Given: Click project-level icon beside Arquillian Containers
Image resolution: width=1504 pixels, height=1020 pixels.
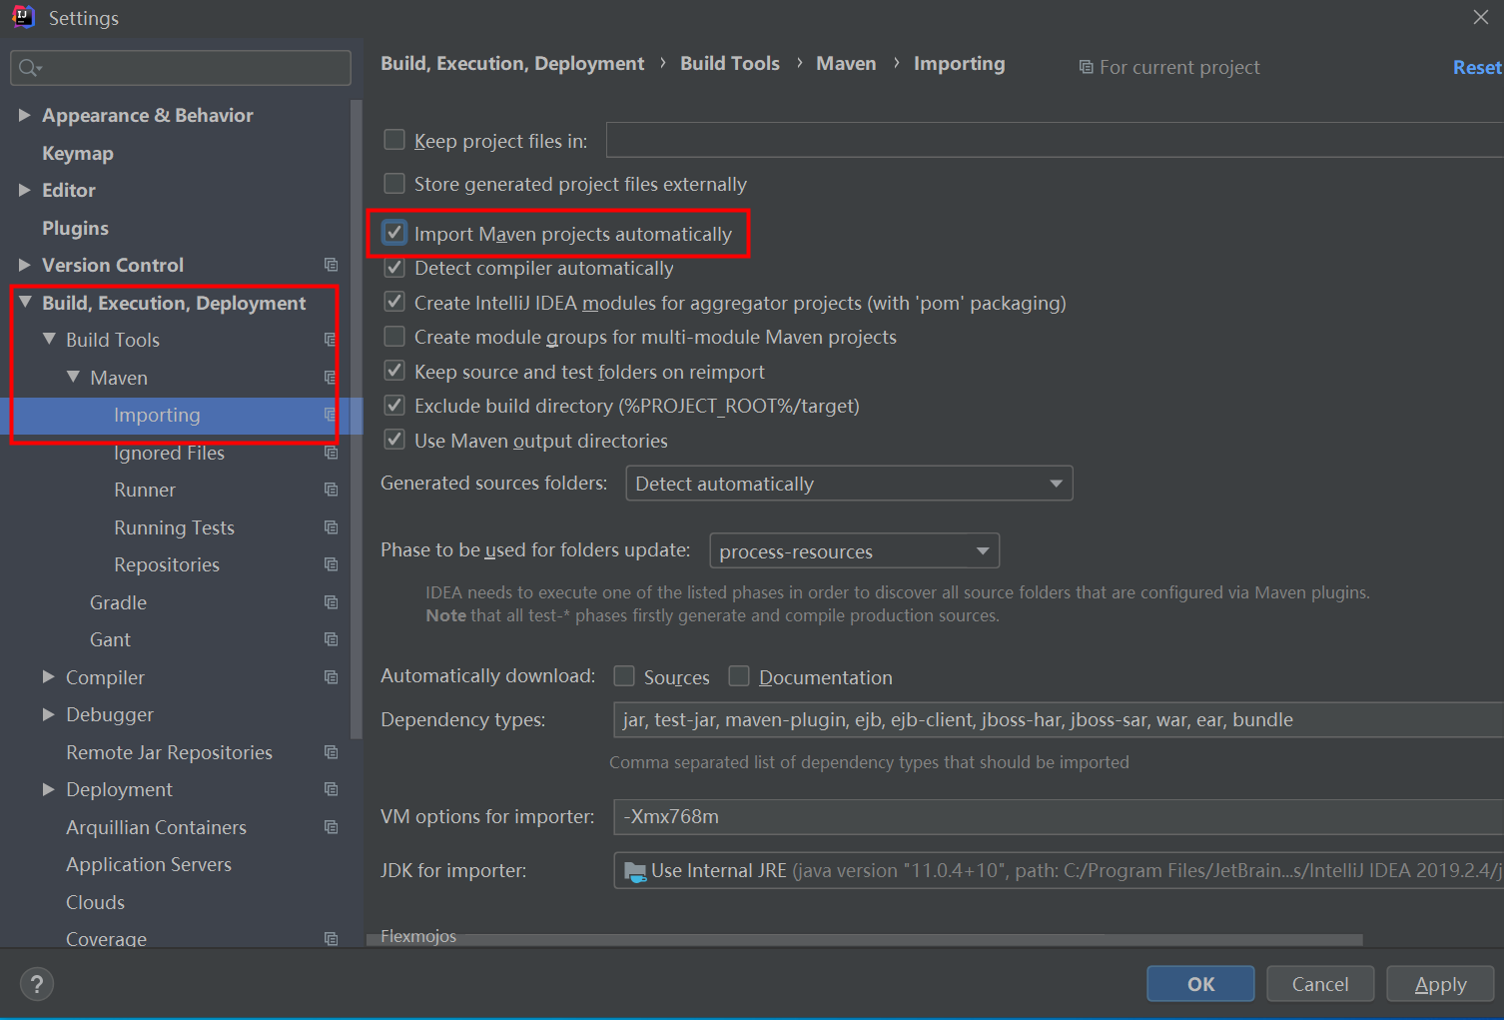Looking at the screenshot, I should [331, 827].
